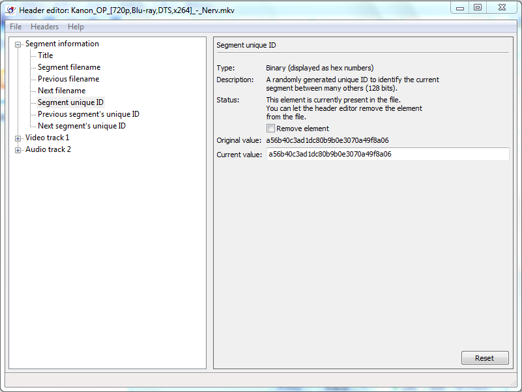Collapse the Segment information tree node
This screenshot has height=392, width=522.
pyautogui.click(x=18, y=44)
